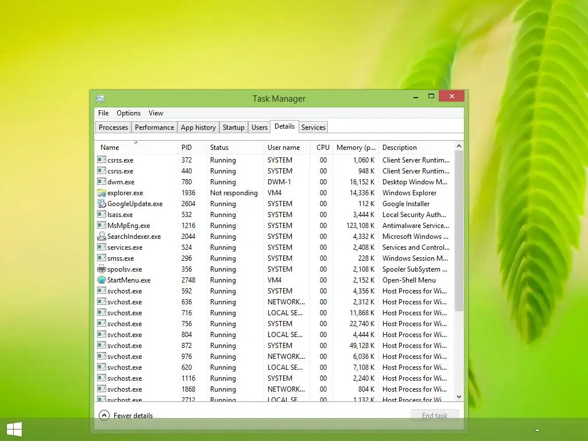Screen dimensions: 588x441
Task: Sort by the Memory column header
Action: (356, 148)
